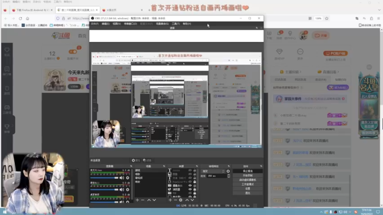
Task: Toggle visibility of the 文本 (GDI+) source
Action: tap(190, 178)
